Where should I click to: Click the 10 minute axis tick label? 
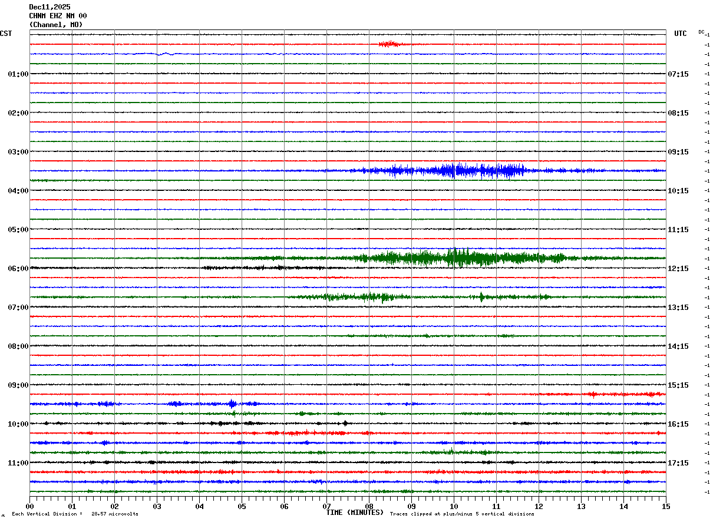click(454, 506)
